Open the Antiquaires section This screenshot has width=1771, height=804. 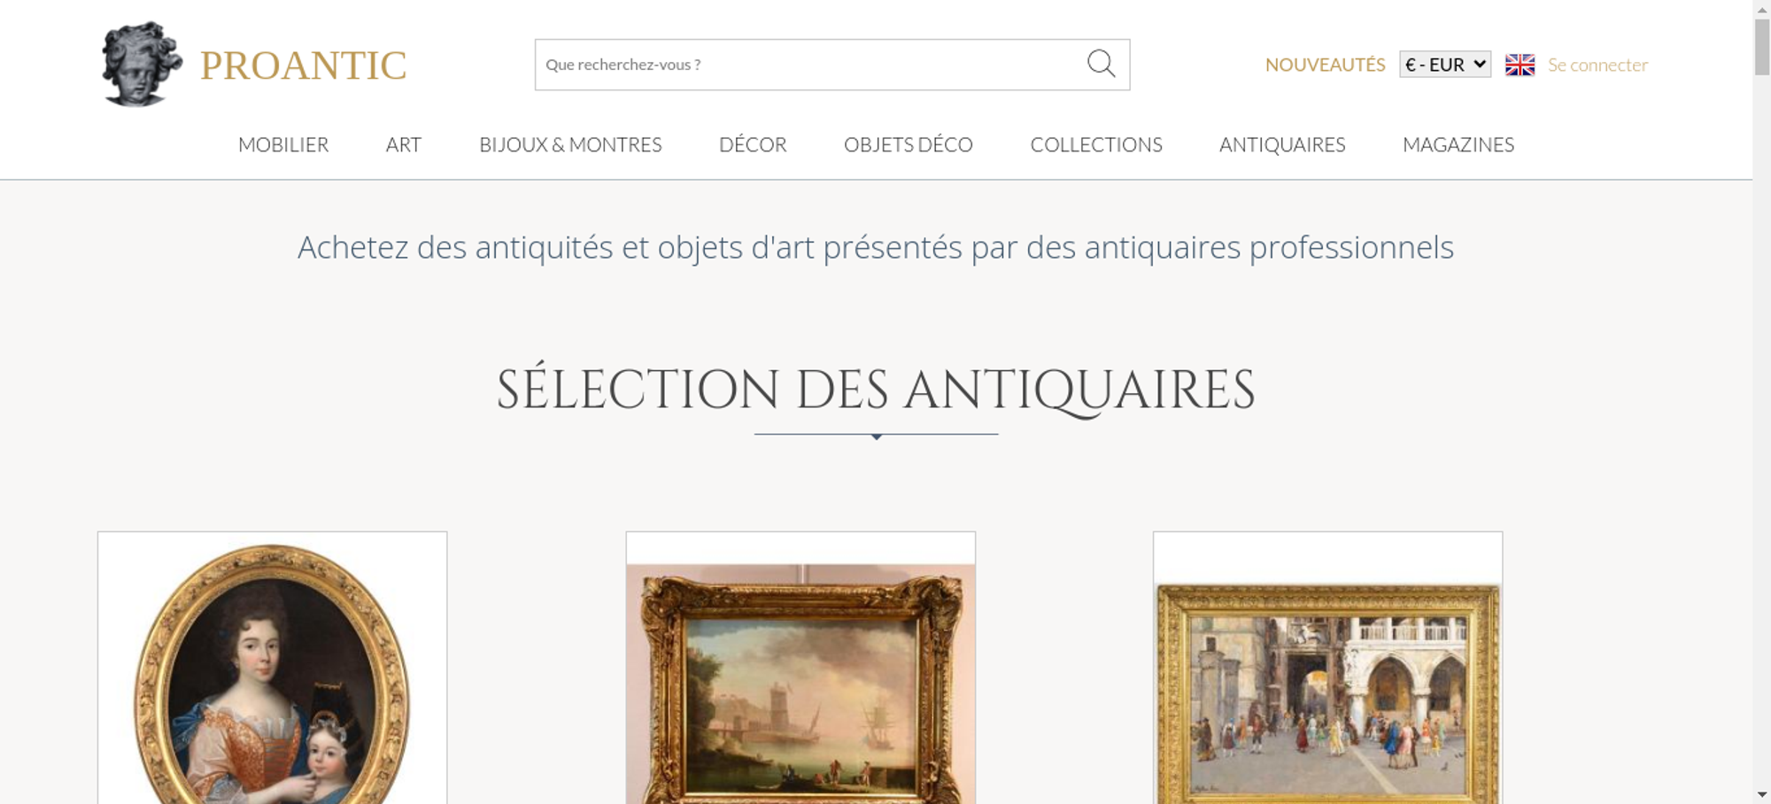1282,144
